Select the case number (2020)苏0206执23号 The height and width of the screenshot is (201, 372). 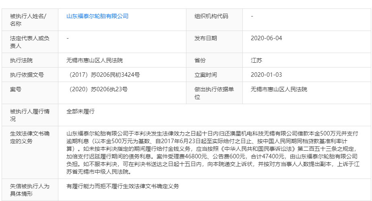pyautogui.click(x=97, y=89)
